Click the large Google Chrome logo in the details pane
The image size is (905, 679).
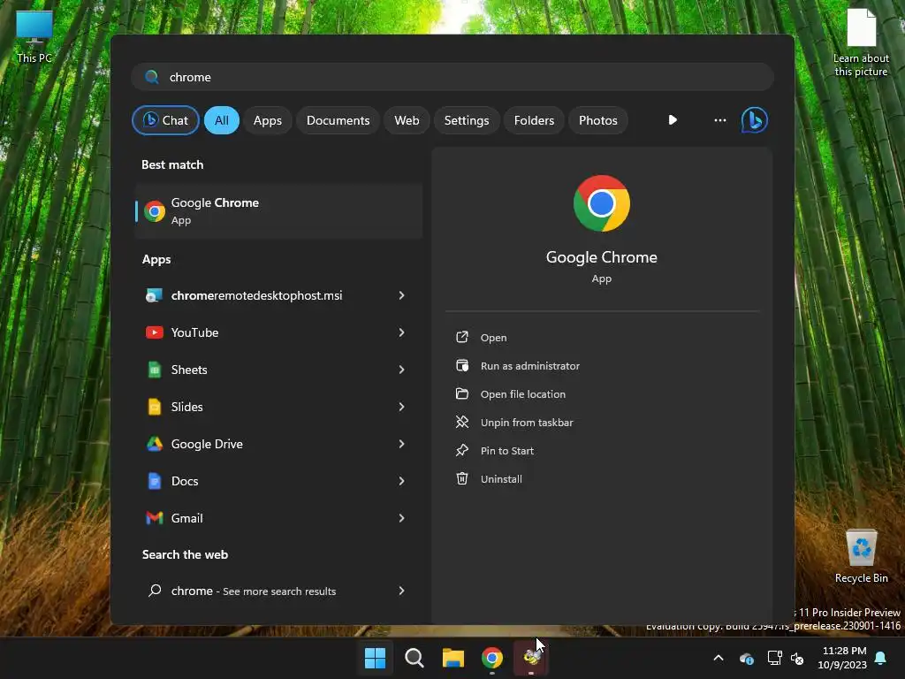tap(601, 203)
